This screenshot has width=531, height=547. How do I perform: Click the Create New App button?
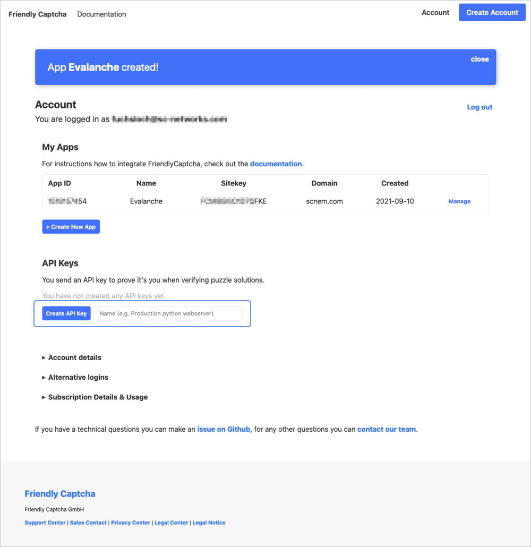tap(71, 227)
